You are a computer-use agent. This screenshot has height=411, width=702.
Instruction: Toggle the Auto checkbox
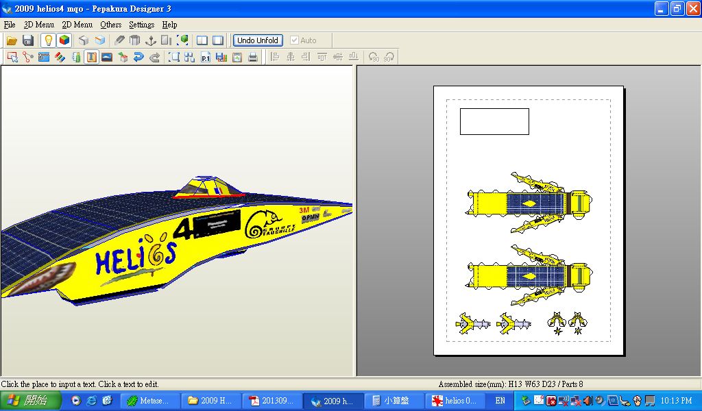click(x=295, y=40)
